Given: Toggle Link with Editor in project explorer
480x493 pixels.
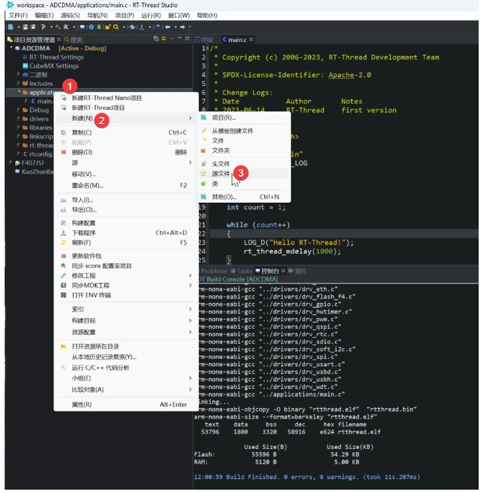Looking at the screenshot, I should point(164,38).
